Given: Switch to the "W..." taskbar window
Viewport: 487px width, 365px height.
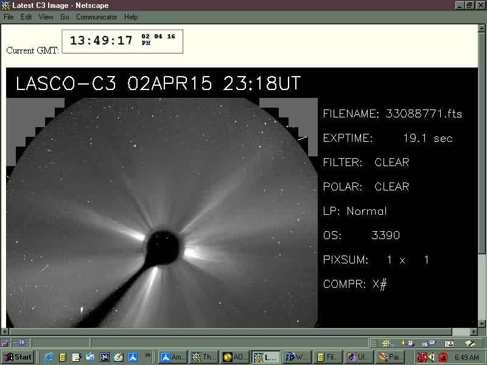Looking at the screenshot, I should tap(297, 357).
